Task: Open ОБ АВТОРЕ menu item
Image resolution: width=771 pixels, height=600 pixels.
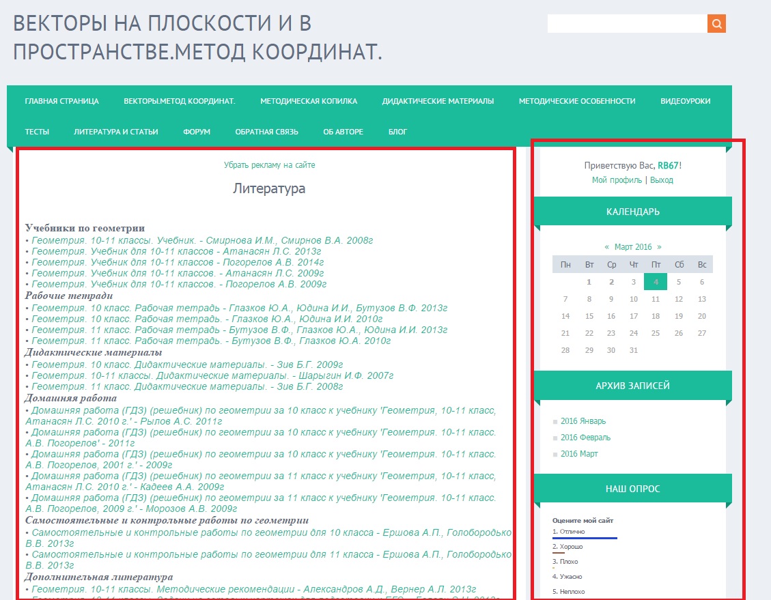Action: point(344,132)
